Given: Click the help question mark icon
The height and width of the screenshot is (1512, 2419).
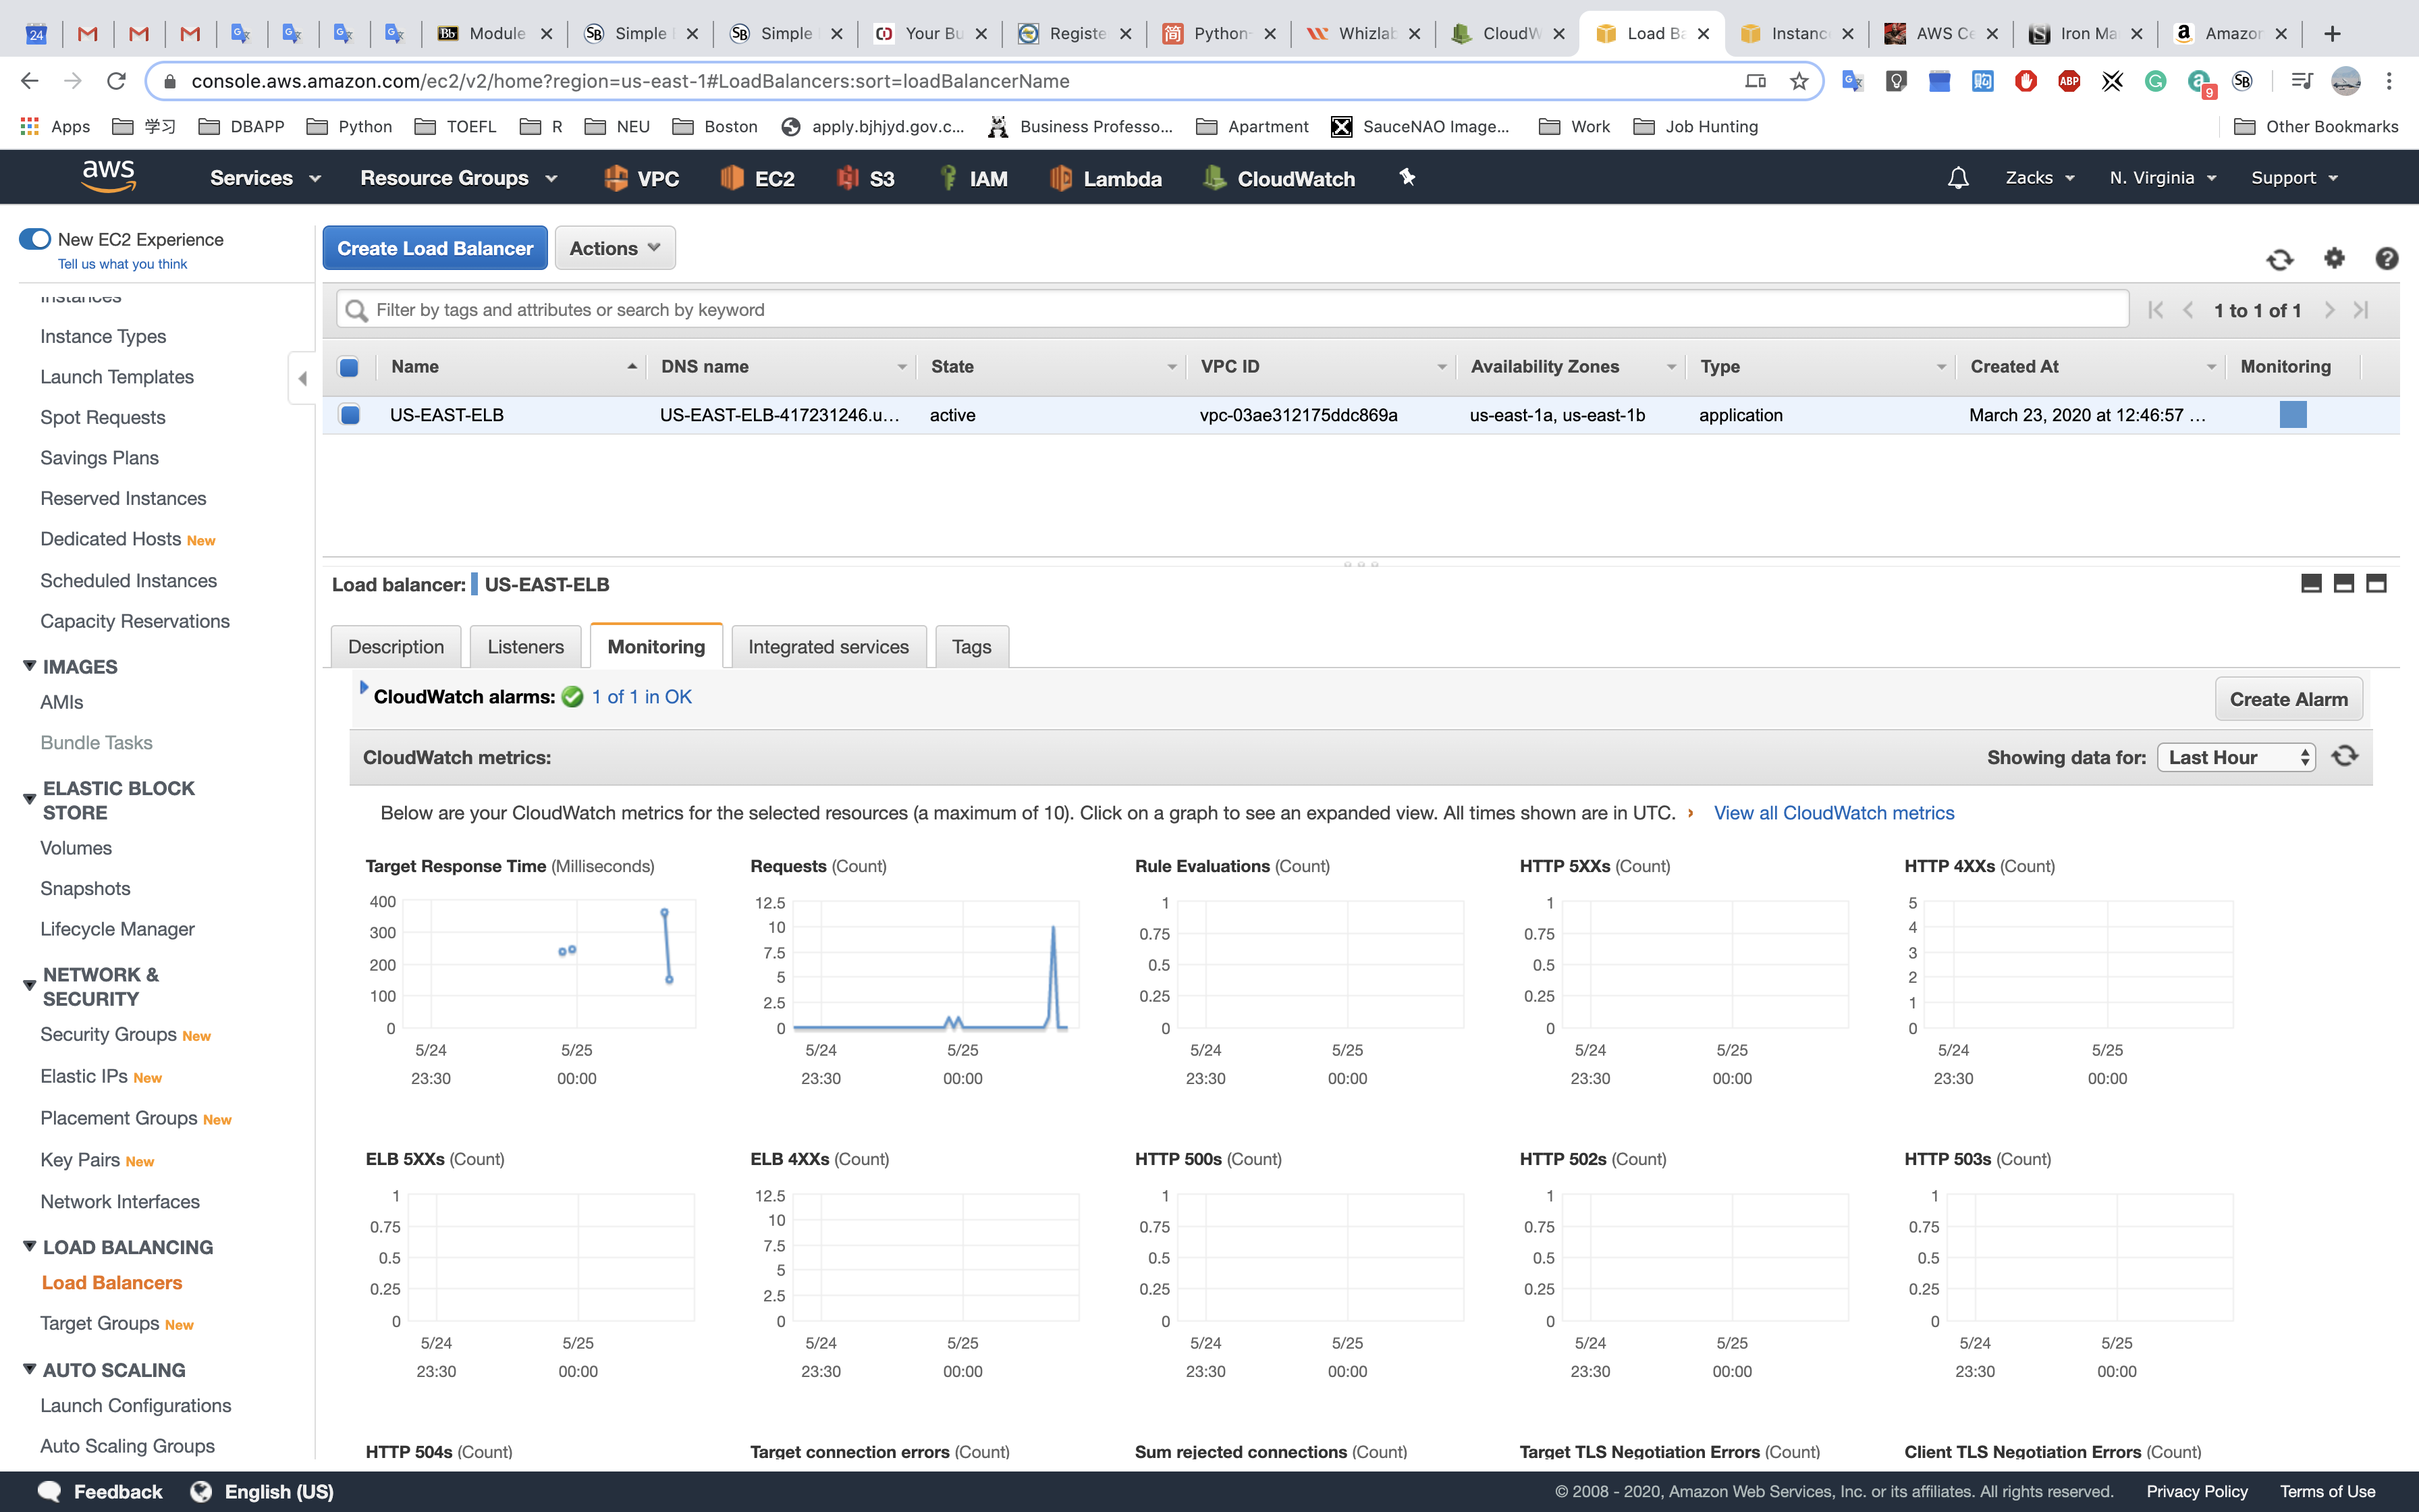Looking at the screenshot, I should (x=2386, y=259).
